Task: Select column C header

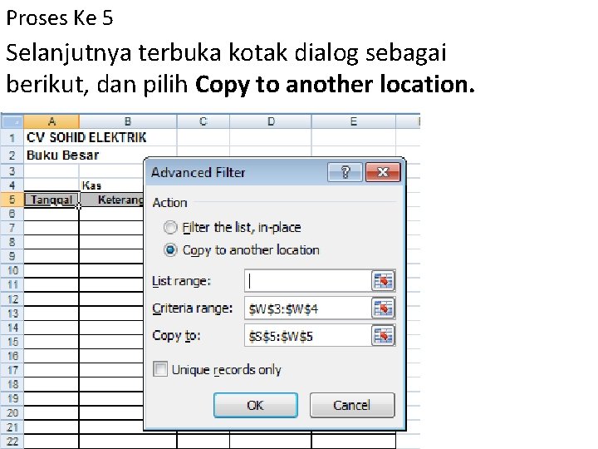Action: pos(203,121)
